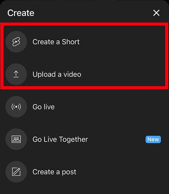Compose a new community post
The width and height of the screenshot is (169, 194).
tap(84, 172)
